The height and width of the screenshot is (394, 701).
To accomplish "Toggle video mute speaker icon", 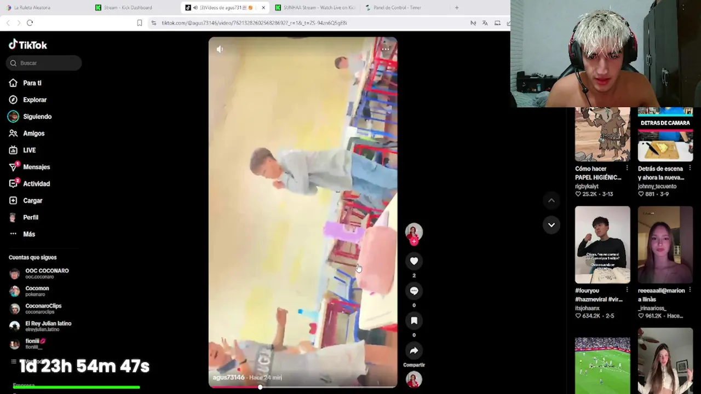I will click(220, 49).
